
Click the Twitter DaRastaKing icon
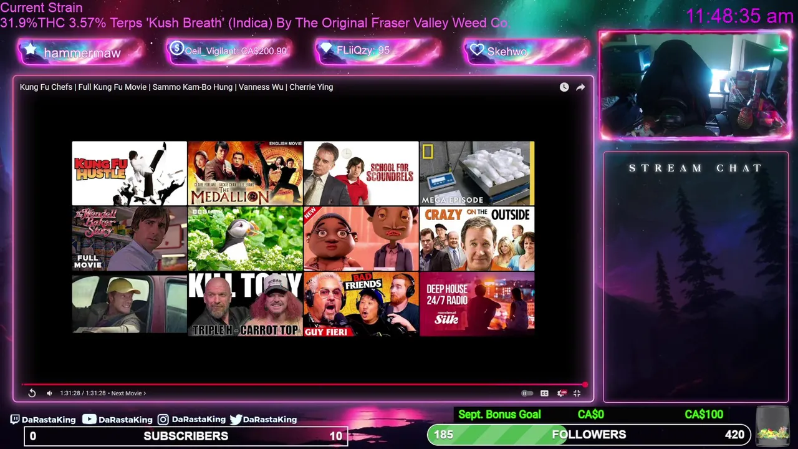tap(236, 419)
